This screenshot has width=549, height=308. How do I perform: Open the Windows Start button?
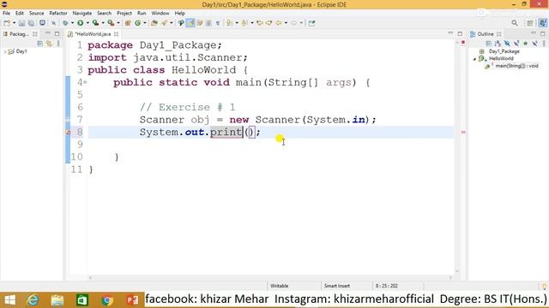pyautogui.click(x=10, y=300)
